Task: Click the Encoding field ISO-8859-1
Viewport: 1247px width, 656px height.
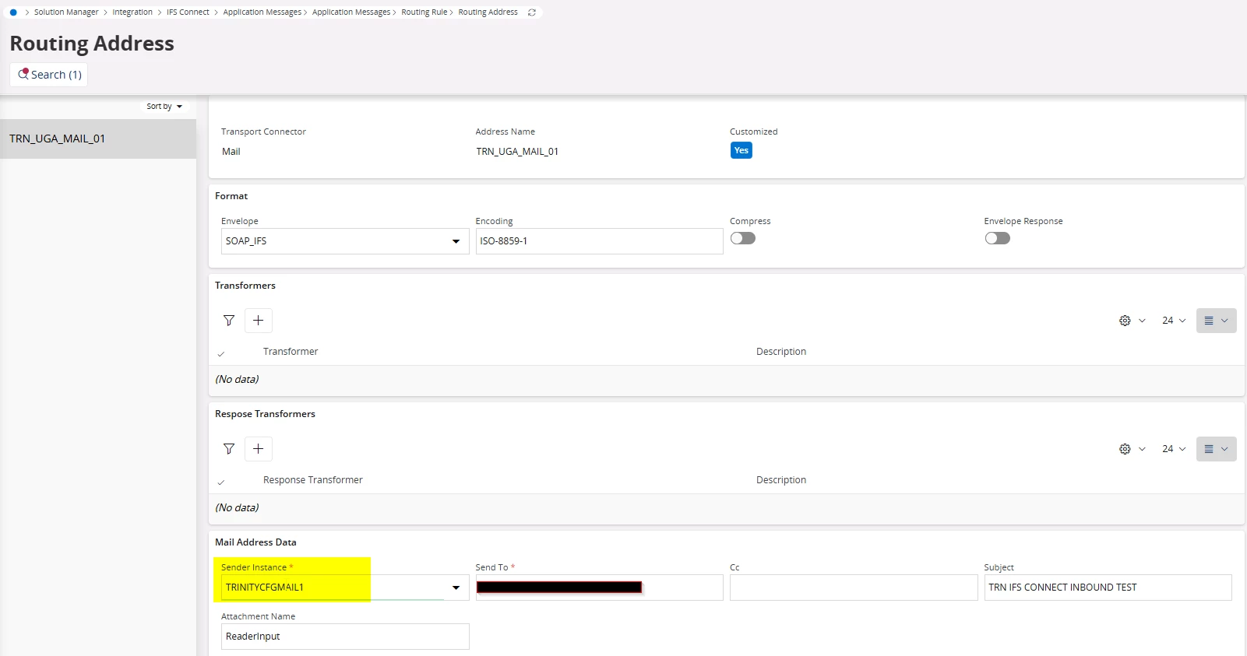Action: tap(599, 241)
